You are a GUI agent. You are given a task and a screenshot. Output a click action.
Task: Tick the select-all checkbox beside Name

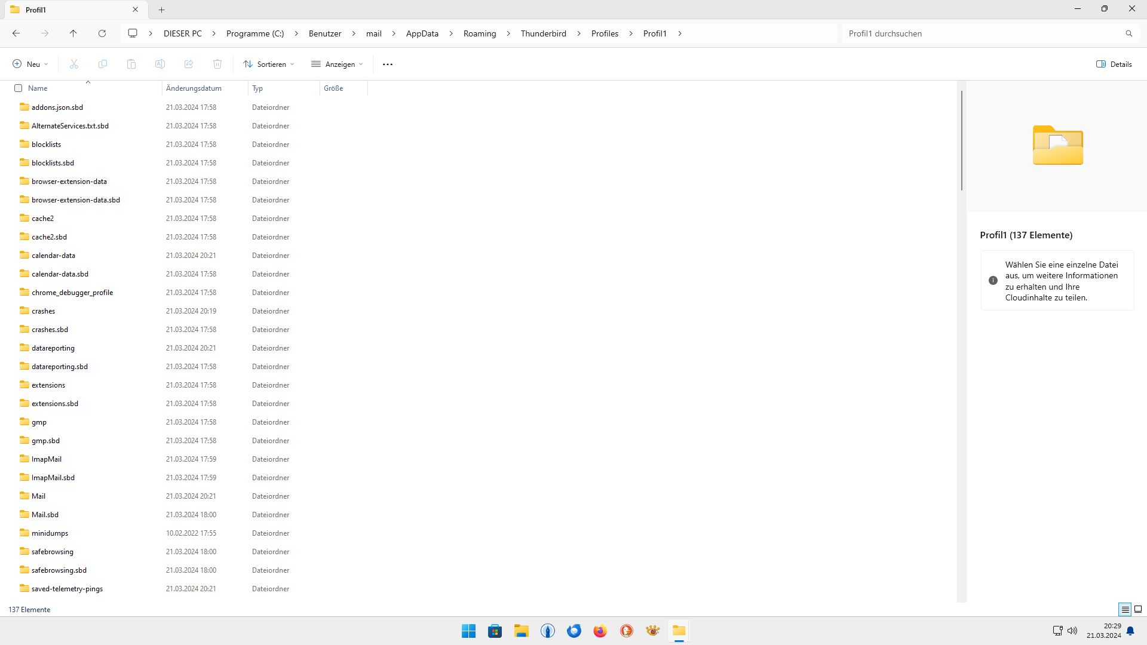[18, 88]
